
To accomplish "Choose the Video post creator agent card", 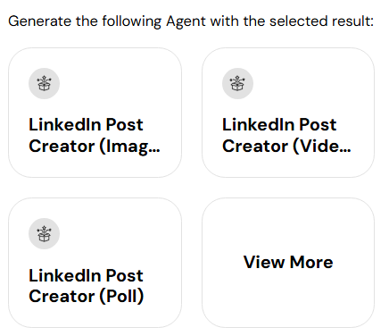I will pyautogui.click(x=288, y=113).
